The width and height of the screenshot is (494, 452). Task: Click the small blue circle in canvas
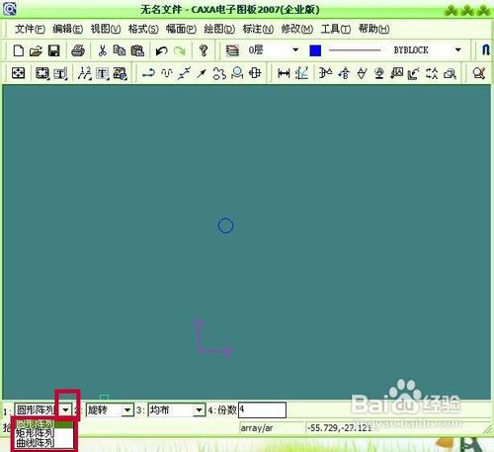point(225,226)
